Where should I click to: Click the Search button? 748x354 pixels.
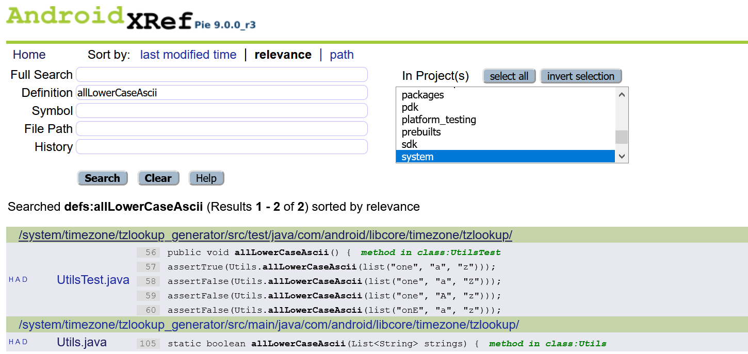(x=102, y=178)
